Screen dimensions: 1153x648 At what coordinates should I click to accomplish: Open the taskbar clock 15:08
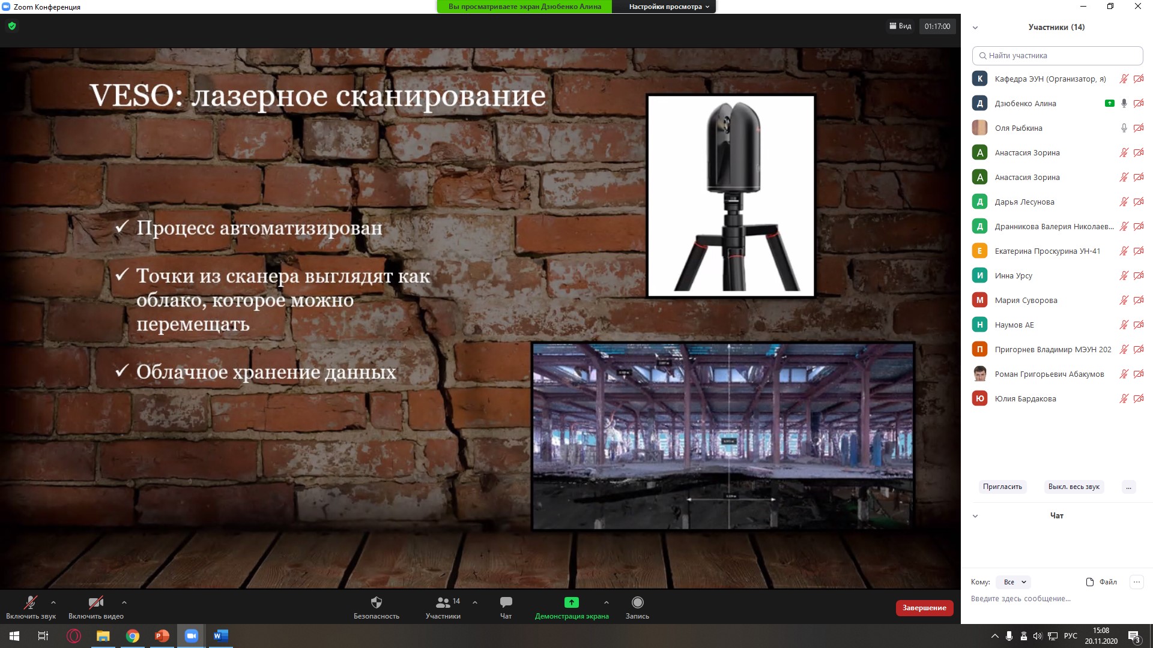tap(1101, 636)
